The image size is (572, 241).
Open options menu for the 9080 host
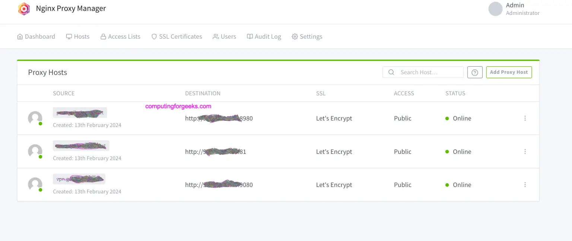525,185
